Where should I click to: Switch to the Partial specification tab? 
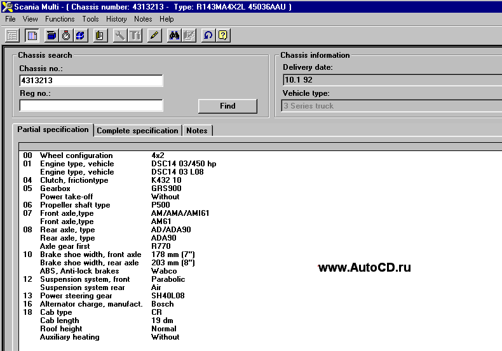coord(53,129)
